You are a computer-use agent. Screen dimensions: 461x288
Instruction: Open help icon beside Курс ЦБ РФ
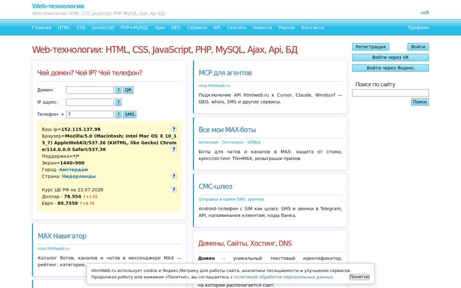pyautogui.click(x=174, y=189)
